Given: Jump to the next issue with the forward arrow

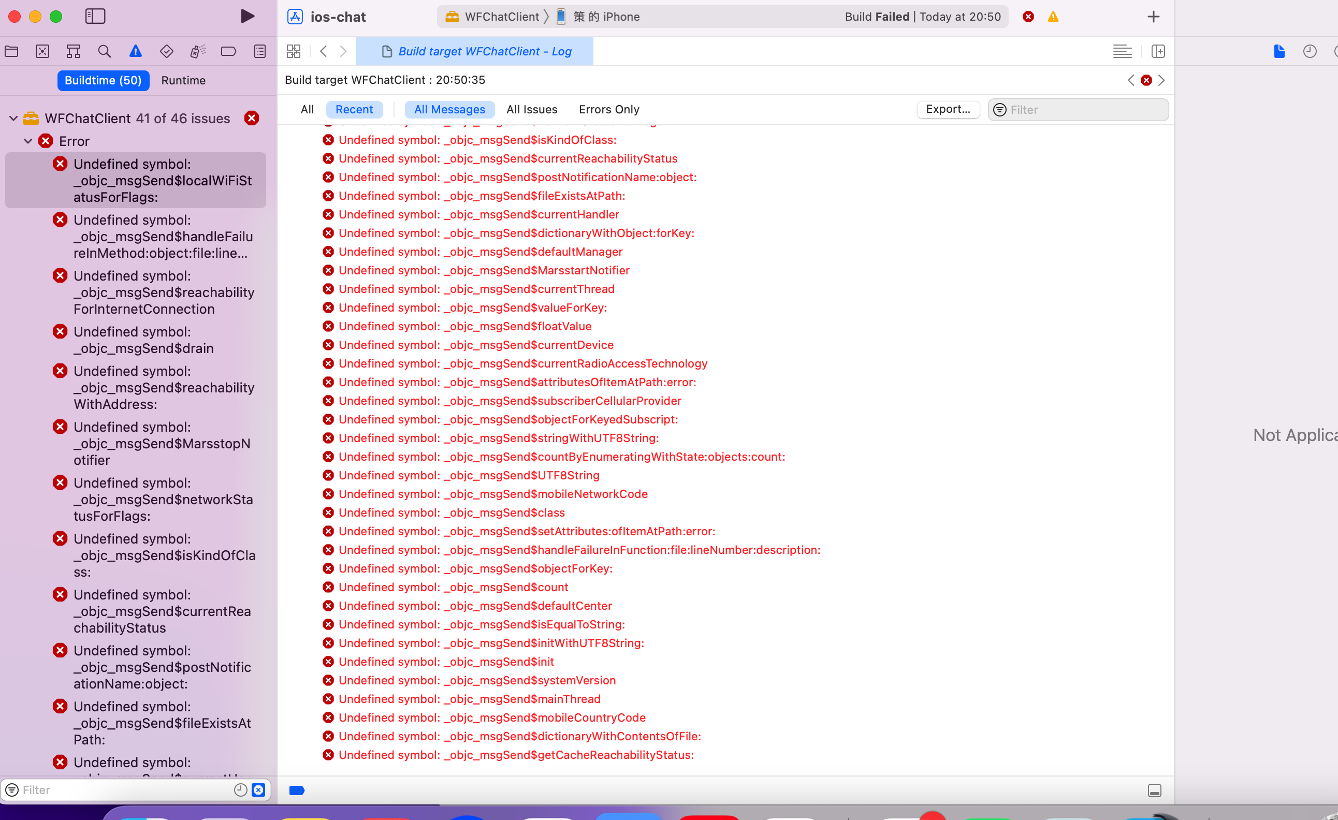Looking at the screenshot, I should (x=1161, y=80).
